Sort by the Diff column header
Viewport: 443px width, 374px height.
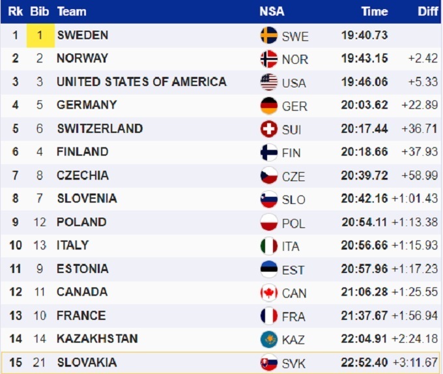coord(428,12)
